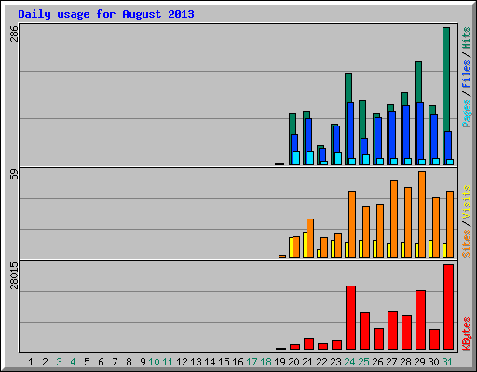Click the yellow sites bar for day 21
Viewport: 477px width, 372px height.
click(305, 245)
